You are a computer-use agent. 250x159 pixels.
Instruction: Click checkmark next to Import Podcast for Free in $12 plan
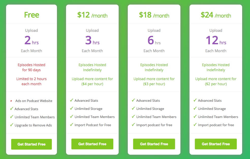click(x=72, y=125)
